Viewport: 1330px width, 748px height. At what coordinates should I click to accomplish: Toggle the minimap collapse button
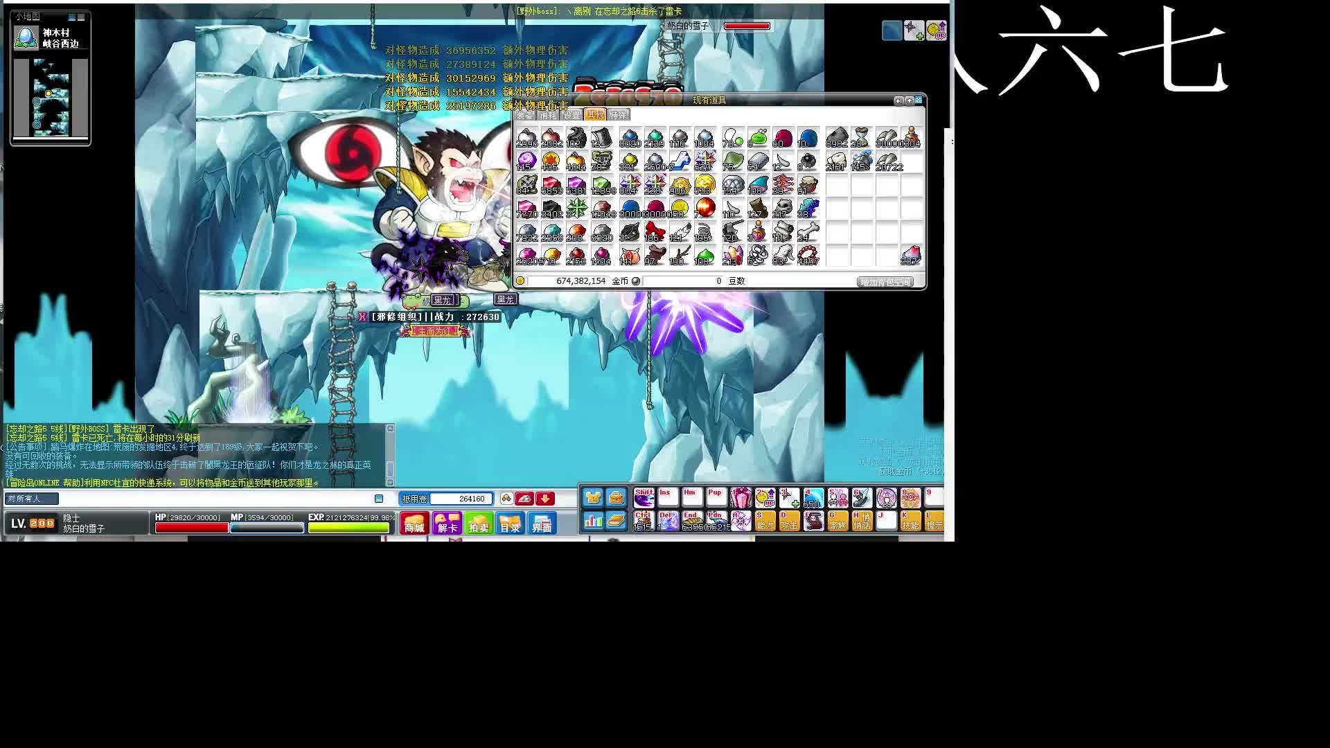pyautogui.click(x=72, y=17)
